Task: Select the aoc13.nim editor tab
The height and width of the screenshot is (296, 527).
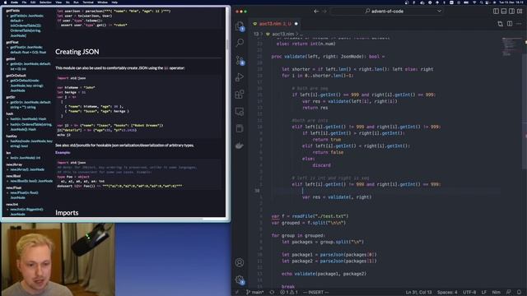Action: 275,24
